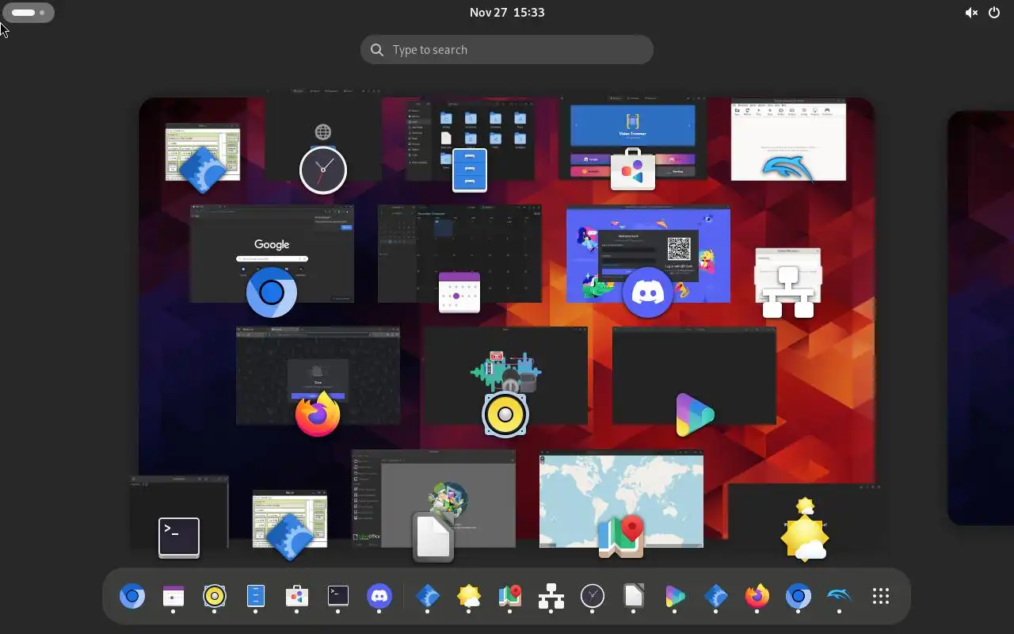Open Firefox from the dock
Viewport: 1014px width, 634px height.
[x=757, y=596]
